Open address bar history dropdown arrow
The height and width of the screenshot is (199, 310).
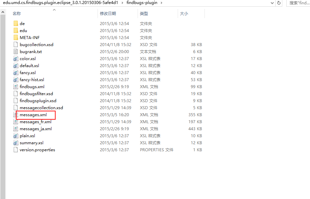click(272, 3)
